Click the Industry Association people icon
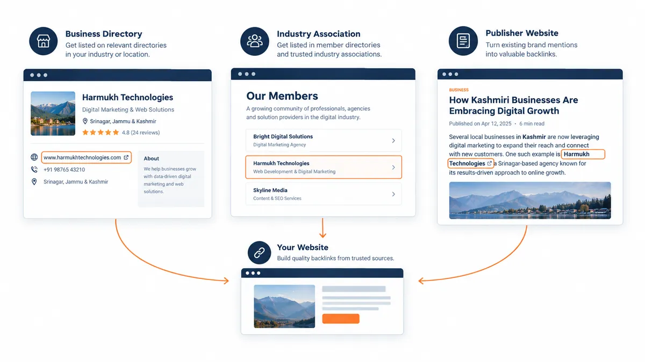Viewport: 645px width, 362px height. coord(255,41)
